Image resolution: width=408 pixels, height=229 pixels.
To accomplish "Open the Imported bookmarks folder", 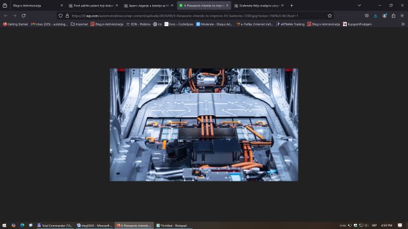I will pyautogui.click(x=79, y=24).
